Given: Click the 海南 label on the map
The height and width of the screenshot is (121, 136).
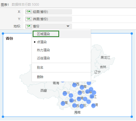Looking at the screenshot, I should (x=77, y=112).
